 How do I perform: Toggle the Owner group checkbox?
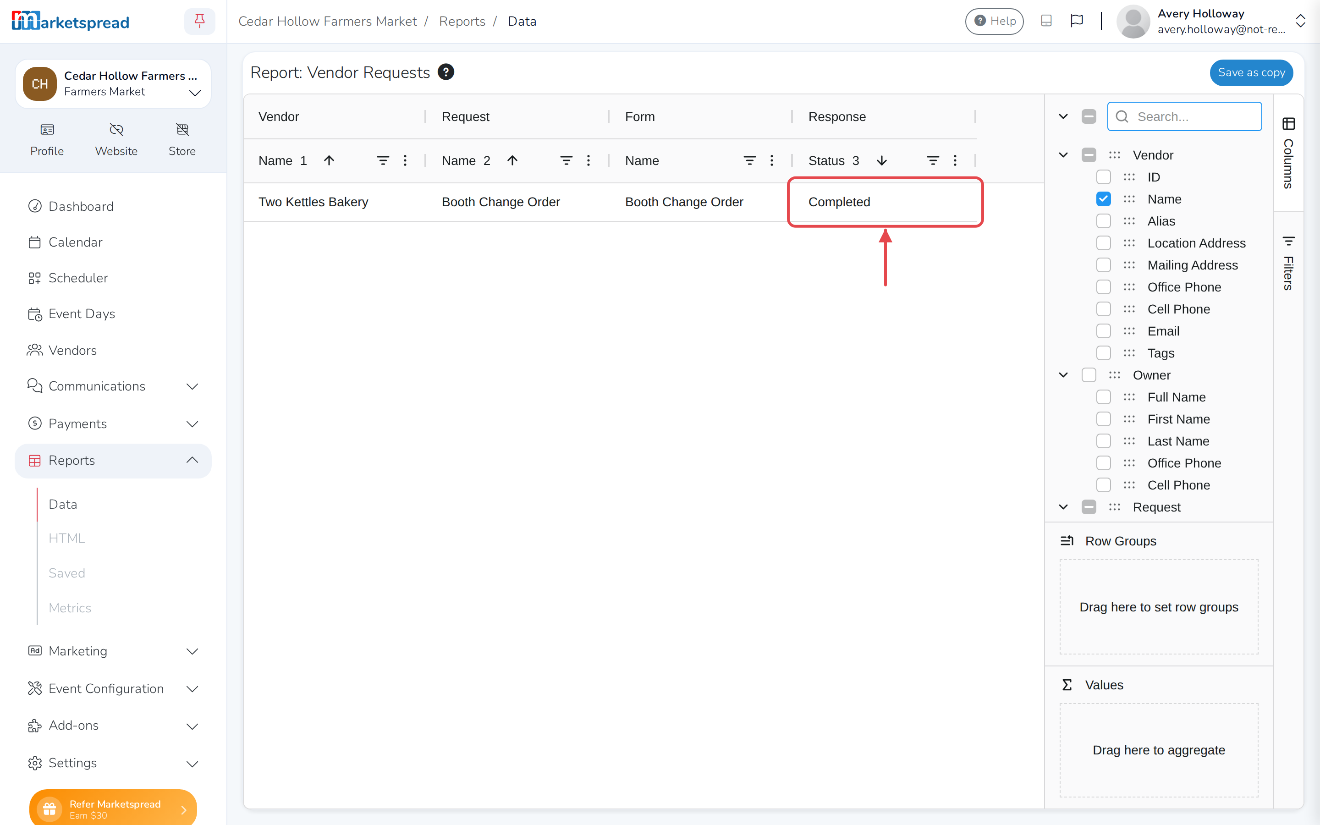[1088, 375]
